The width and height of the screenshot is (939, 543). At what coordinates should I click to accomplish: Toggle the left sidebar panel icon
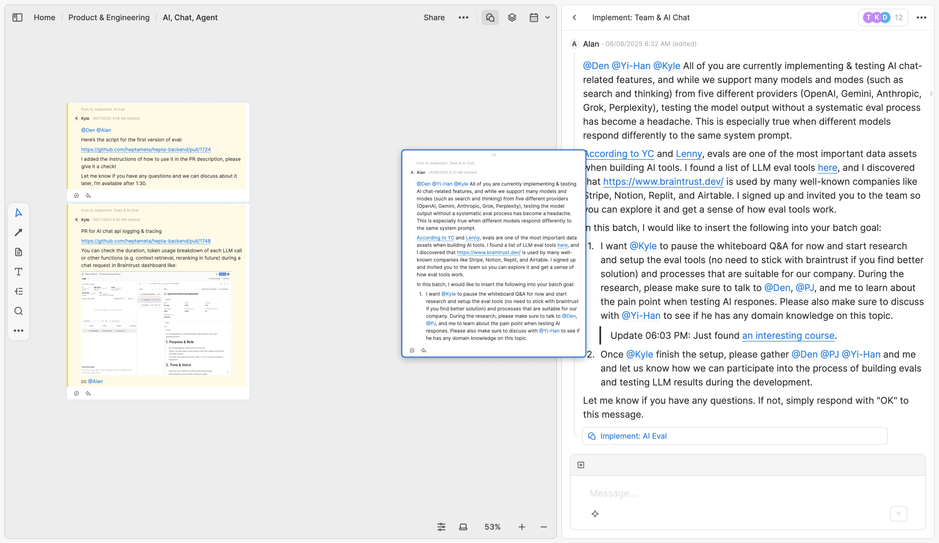[18, 18]
